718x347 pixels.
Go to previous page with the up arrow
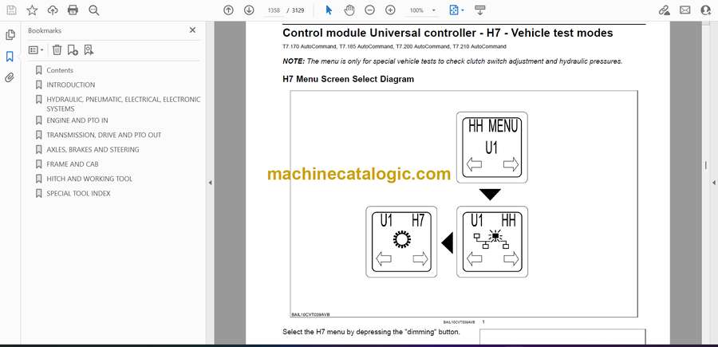coord(228,10)
